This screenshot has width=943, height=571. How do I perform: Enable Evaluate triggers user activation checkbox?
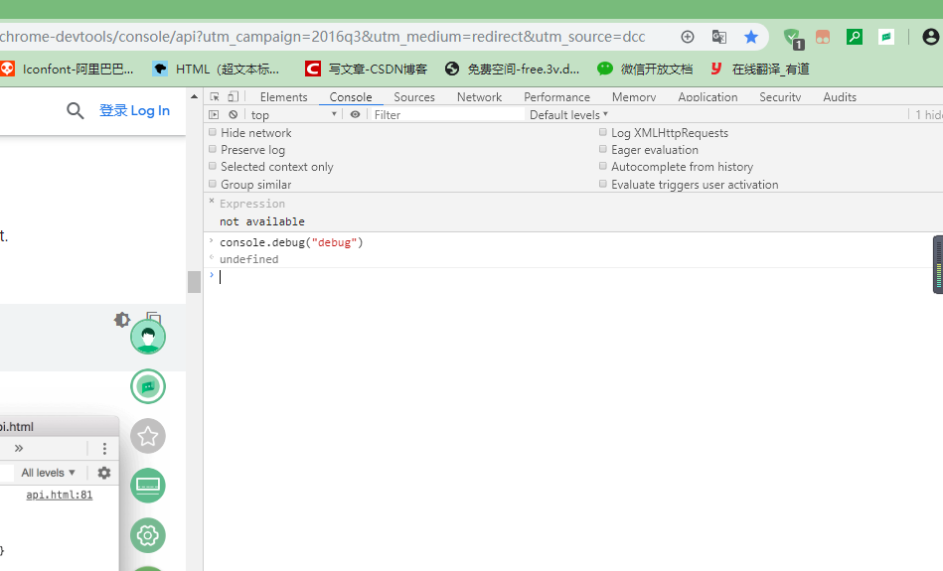tap(602, 184)
